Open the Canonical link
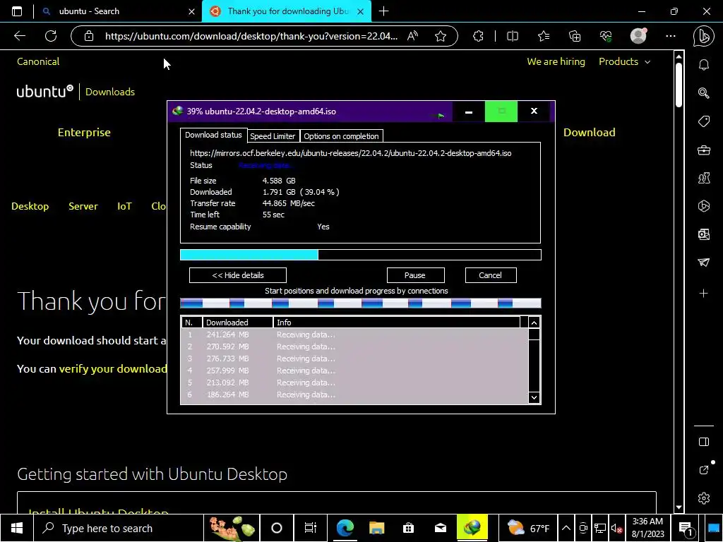Screen dimensions: 723x542 38,61
